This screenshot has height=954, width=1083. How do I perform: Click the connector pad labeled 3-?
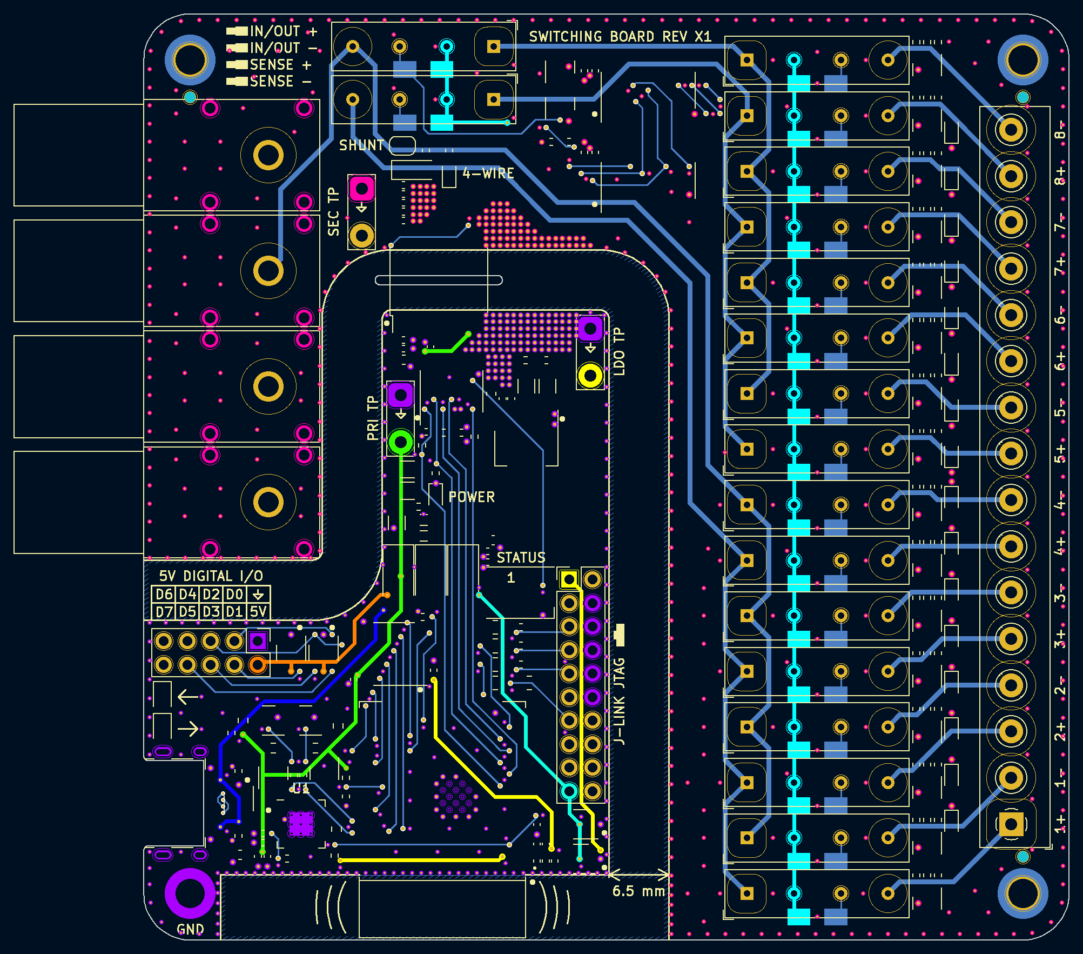click(1011, 593)
